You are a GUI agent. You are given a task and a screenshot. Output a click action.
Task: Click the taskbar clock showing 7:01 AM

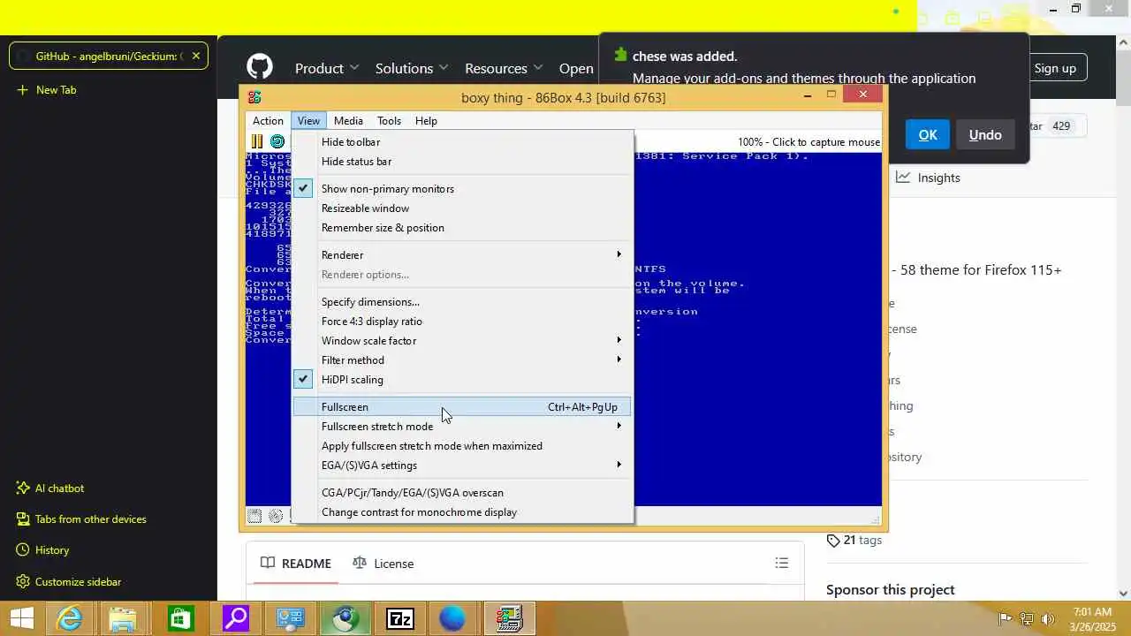tap(1092, 618)
